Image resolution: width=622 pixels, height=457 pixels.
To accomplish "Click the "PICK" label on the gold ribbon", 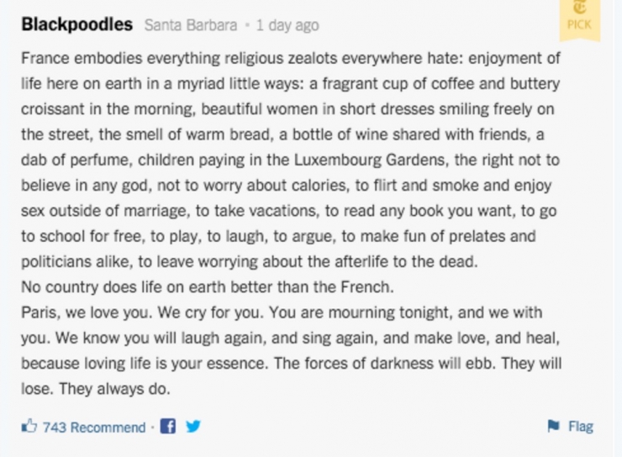I will coord(579,24).
